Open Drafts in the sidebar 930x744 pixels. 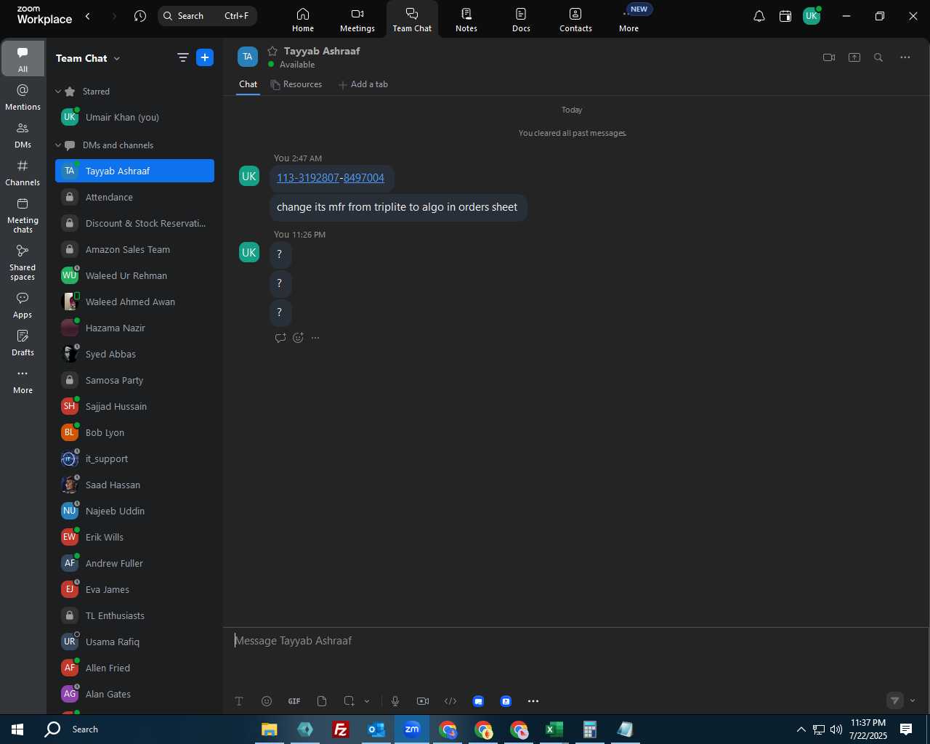pyautogui.click(x=23, y=343)
